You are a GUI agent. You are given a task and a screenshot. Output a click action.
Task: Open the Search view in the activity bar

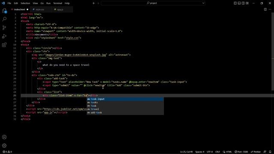pyautogui.click(x=4, y=19)
